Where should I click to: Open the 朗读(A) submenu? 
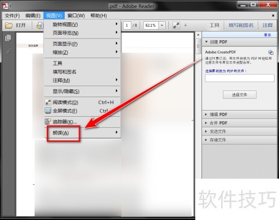tap(83, 133)
